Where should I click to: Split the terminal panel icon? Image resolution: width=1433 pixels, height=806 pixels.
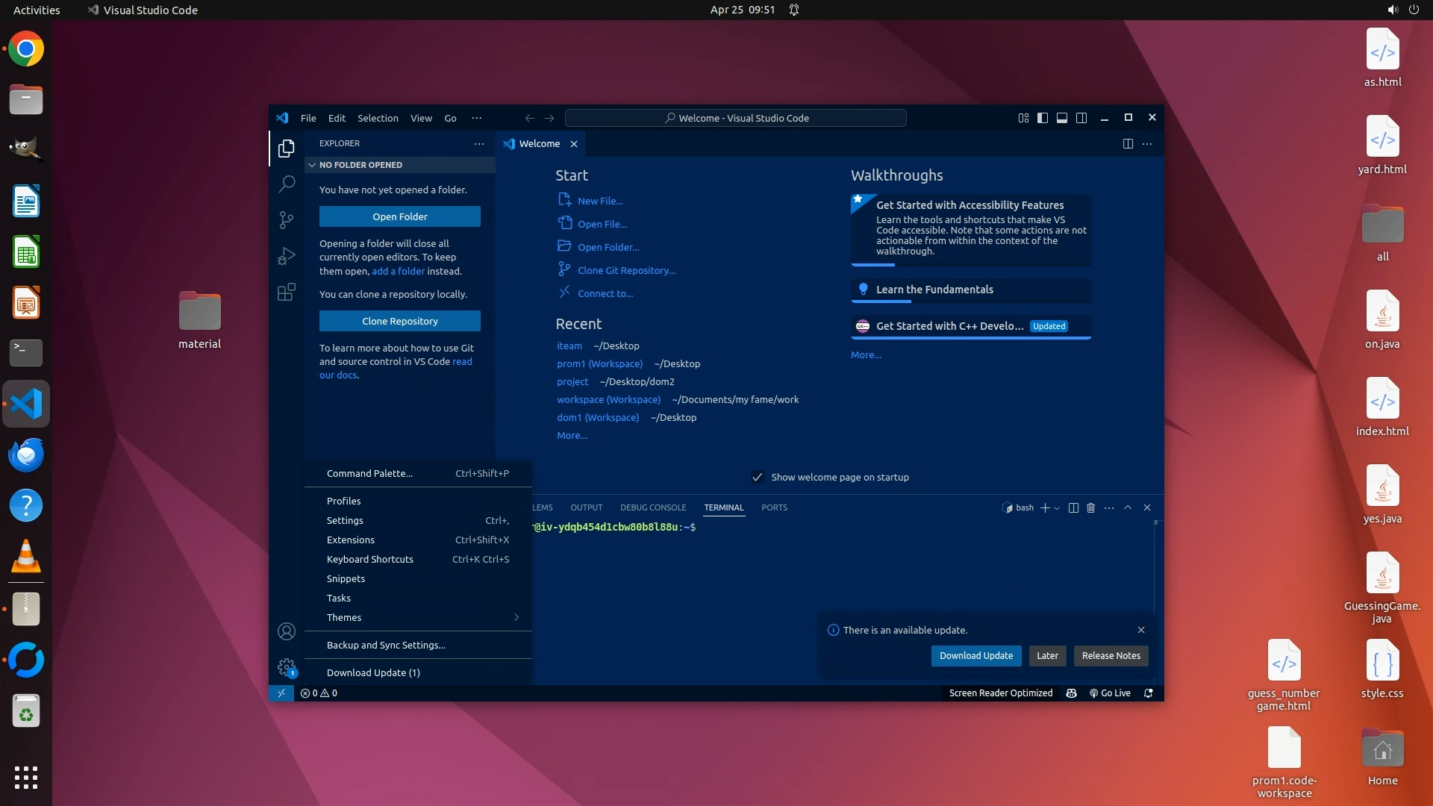[x=1073, y=507]
